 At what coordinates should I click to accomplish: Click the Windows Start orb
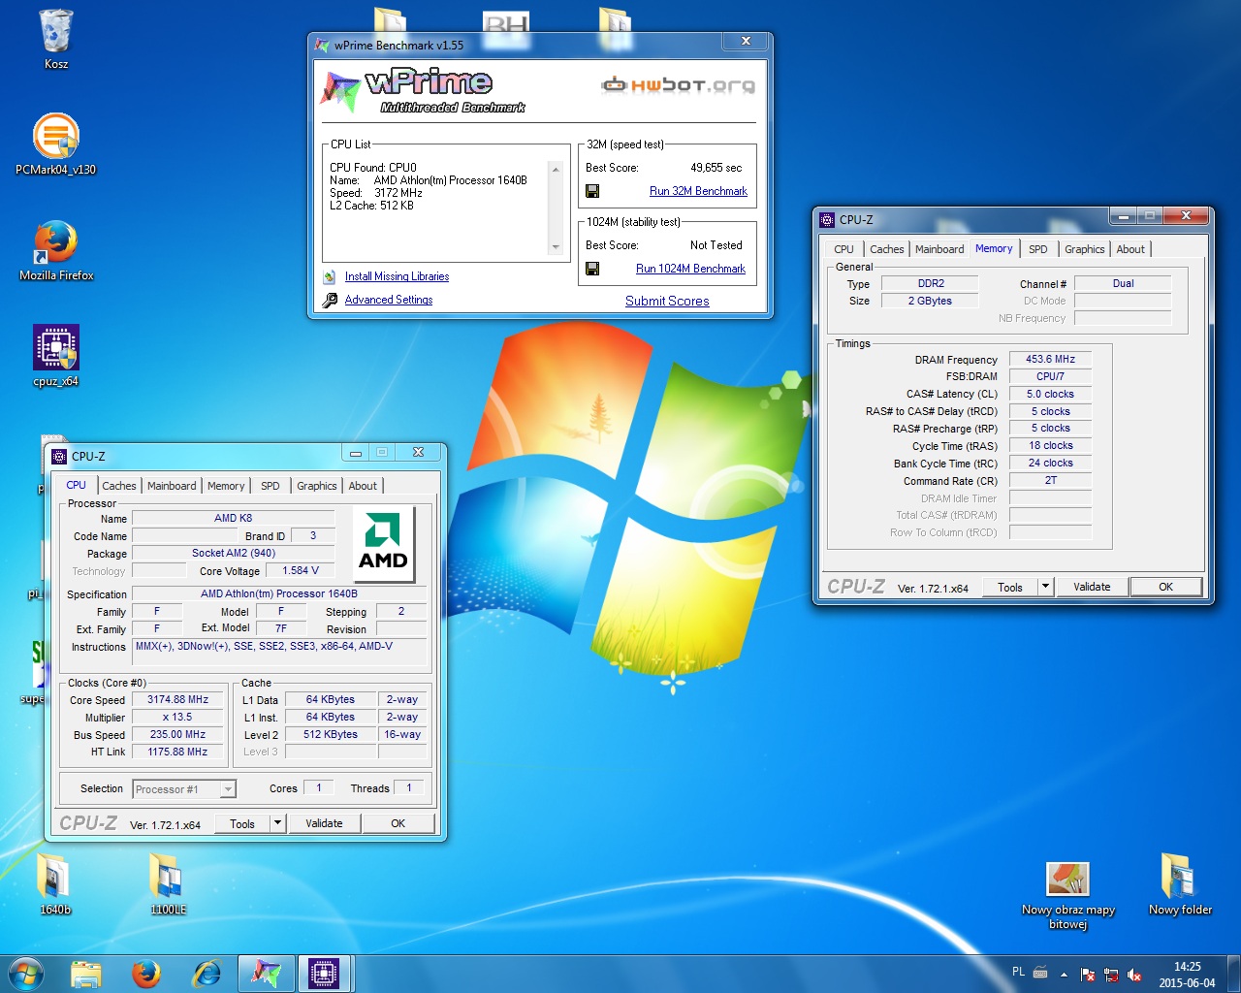26,974
